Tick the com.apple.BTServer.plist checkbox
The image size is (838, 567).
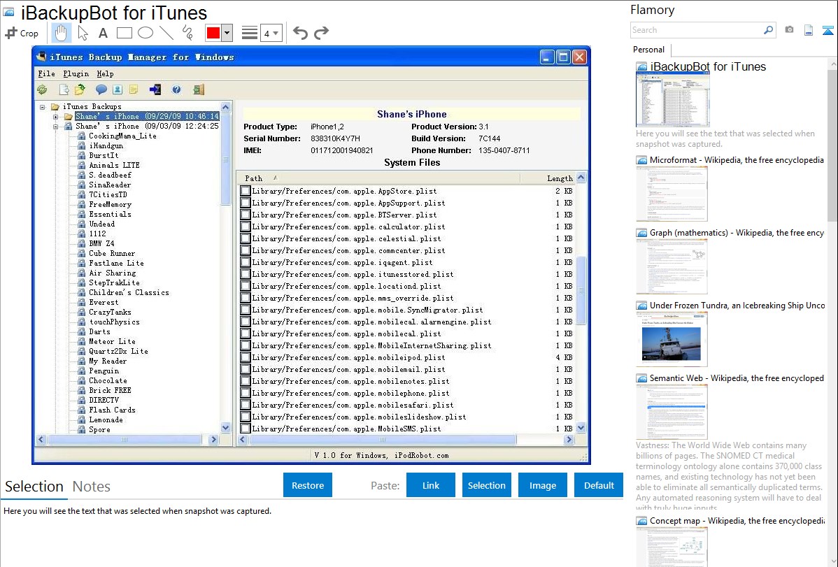tap(246, 215)
